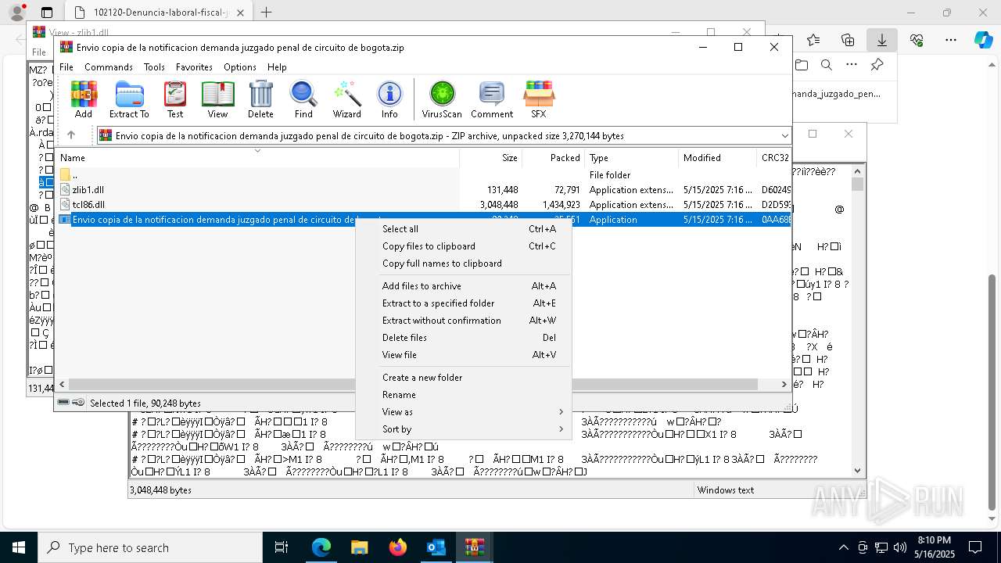Choose View file in context menu
This screenshot has width=1001, height=563.
pos(464,355)
